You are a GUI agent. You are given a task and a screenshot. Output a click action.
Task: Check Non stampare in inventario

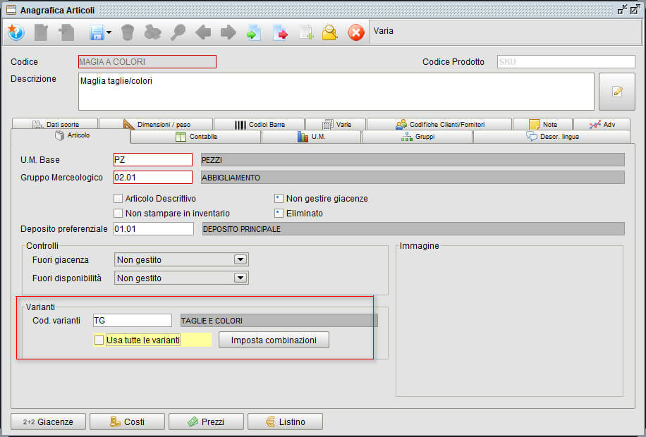point(118,213)
